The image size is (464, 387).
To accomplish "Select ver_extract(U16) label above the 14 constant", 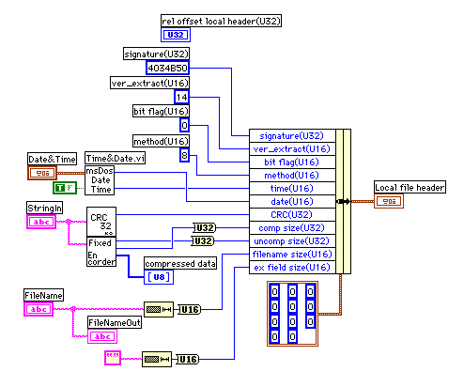I will (x=149, y=83).
